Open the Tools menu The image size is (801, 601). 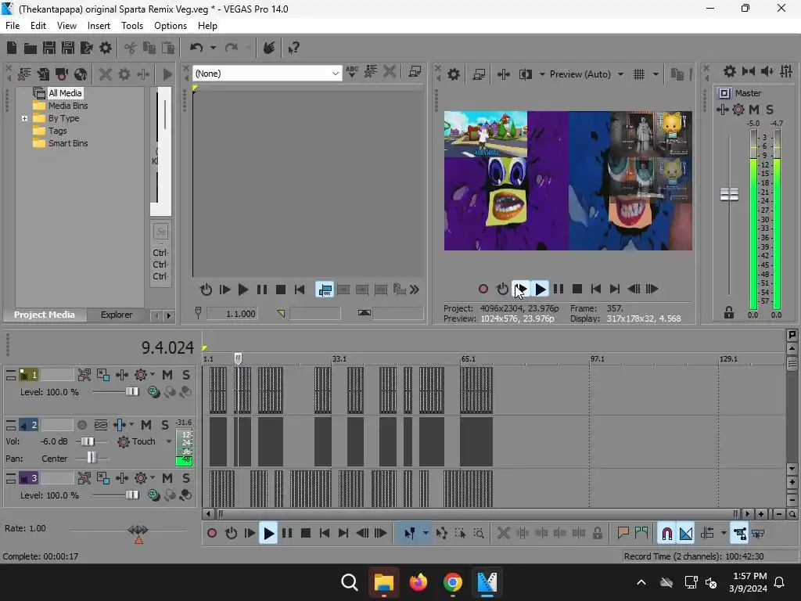coord(131,26)
